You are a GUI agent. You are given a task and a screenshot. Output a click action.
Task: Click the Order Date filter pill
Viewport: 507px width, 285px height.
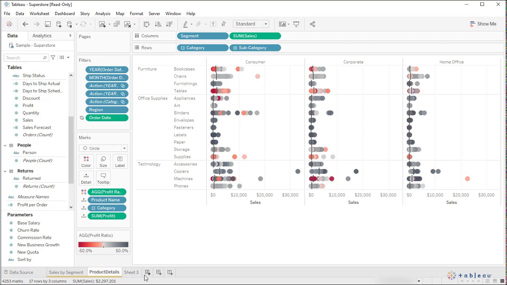107,118
